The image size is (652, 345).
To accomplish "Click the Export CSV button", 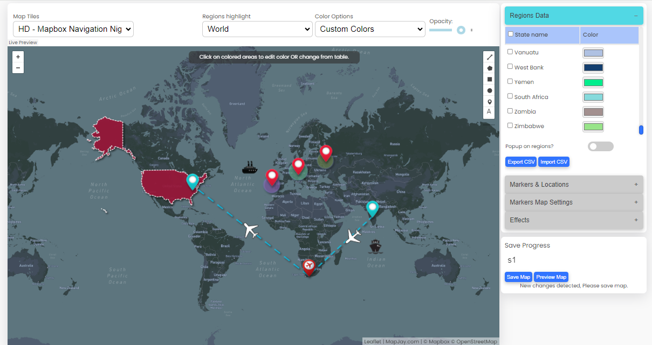I will 521,162.
